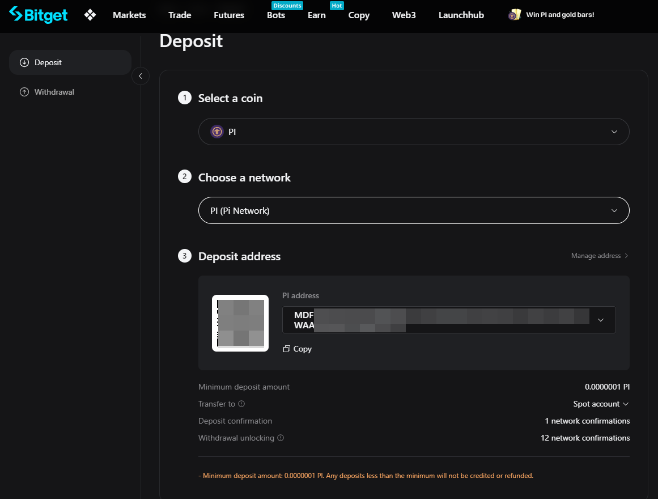Open the Trade menu
The height and width of the screenshot is (499, 658).
pos(180,15)
